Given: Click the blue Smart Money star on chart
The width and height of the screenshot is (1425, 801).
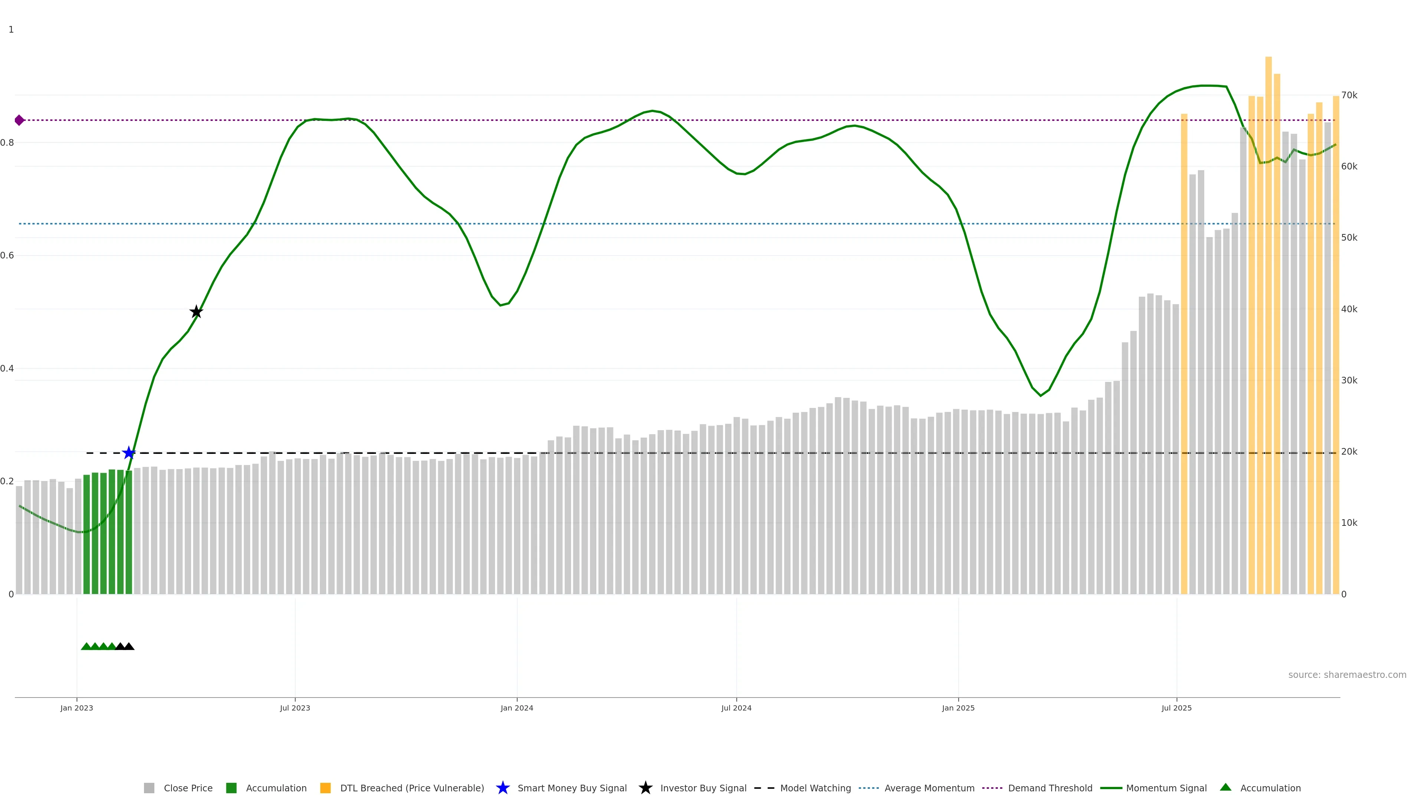Looking at the screenshot, I should point(129,453).
